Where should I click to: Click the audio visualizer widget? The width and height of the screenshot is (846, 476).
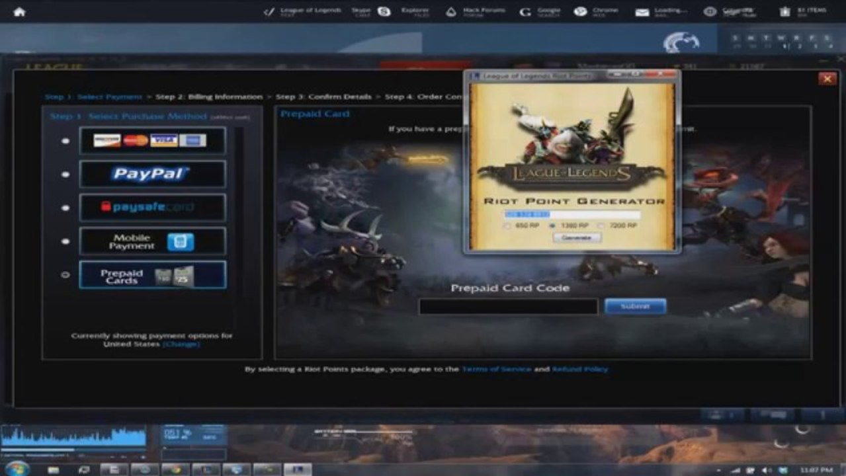(x=73, y=437)
